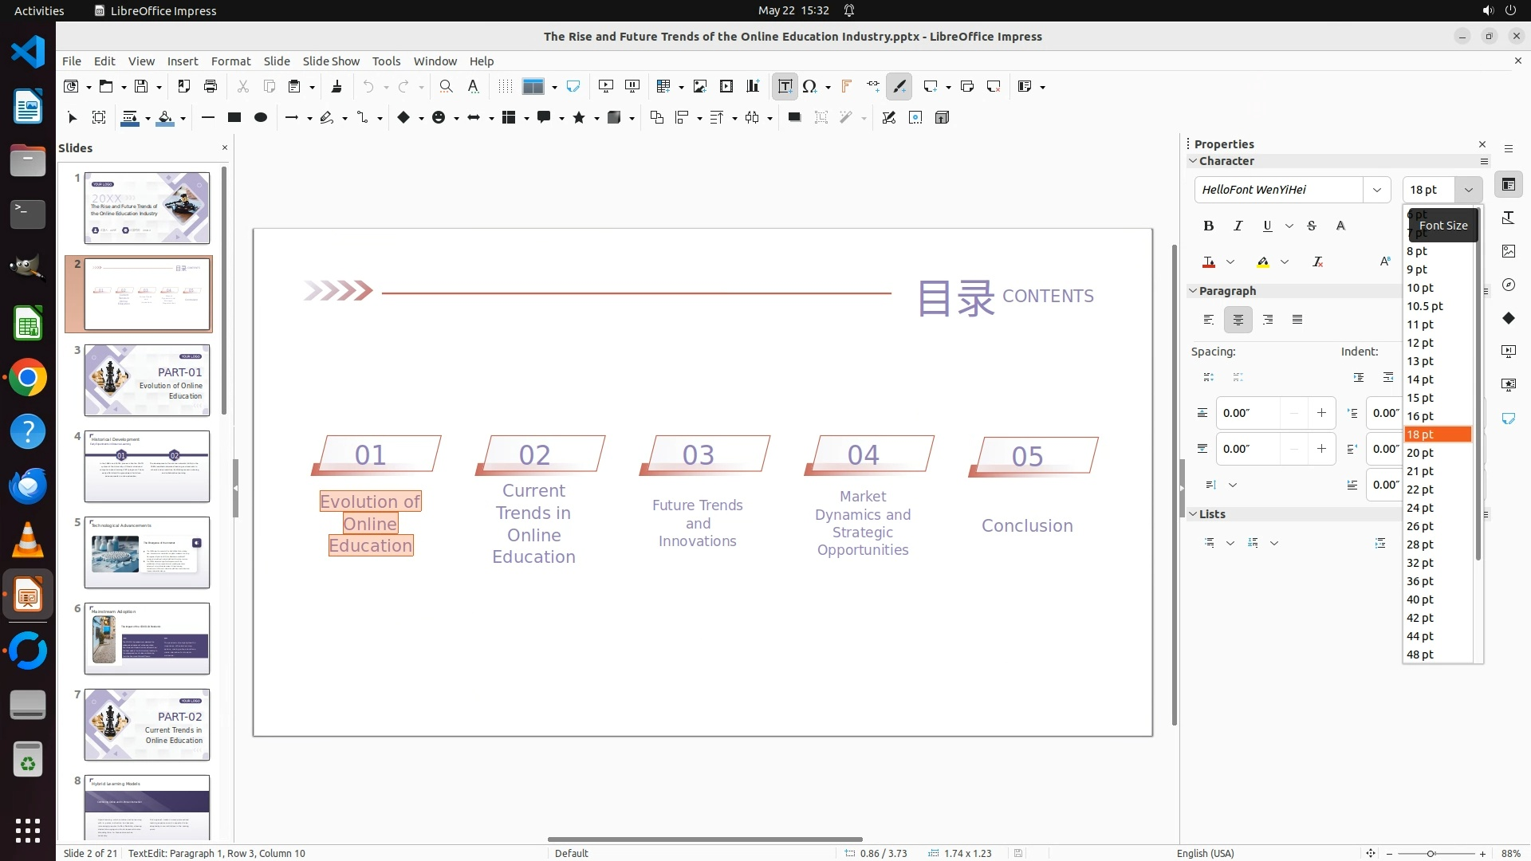Image resolution: width=1531 pixels, height=861 pixels.
Task: Select slide 3 thumbnail PART-01
Action: 147,380
